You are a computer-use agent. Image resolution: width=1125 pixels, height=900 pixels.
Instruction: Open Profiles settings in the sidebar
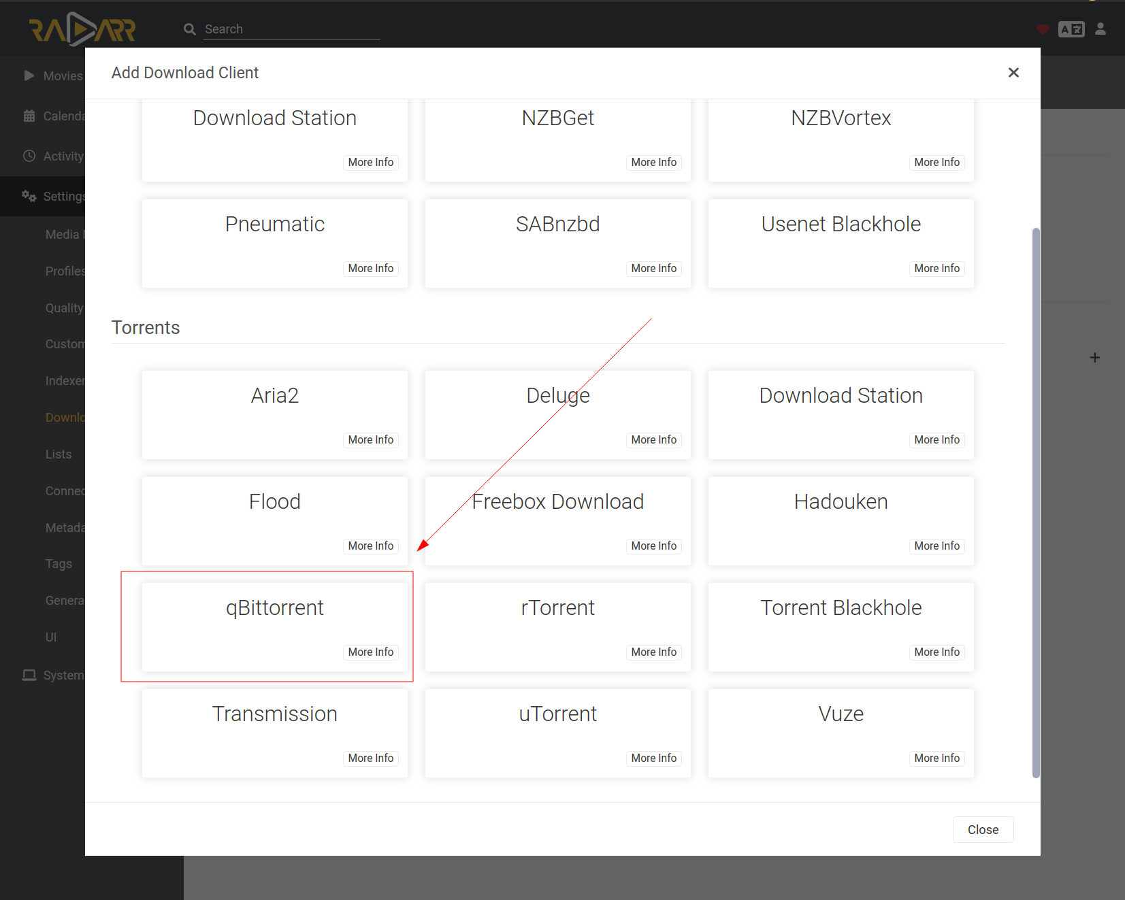(65, 271)
